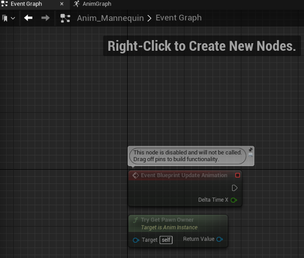
Task: Open the bookmarks dropdown
Action: [x=8, y=18]
